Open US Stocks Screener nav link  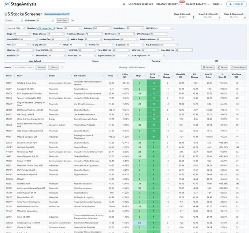coord(141,4)
